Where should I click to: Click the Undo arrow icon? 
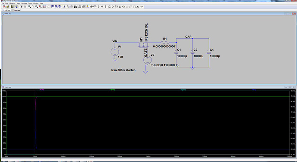(124, 6)
